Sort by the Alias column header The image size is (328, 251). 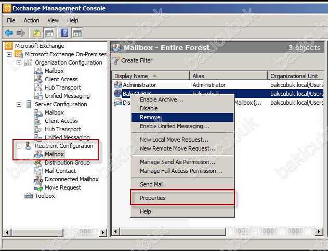click(228, 76)
